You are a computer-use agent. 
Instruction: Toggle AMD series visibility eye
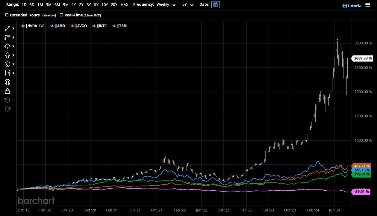point(52,26)
